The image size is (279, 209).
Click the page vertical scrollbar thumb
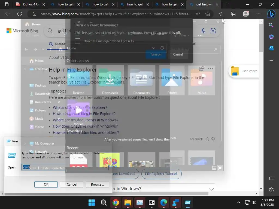pyautogui.click(x=261, y=38)
